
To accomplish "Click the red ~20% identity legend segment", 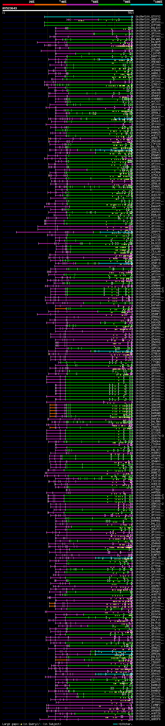I will [18, 5].
